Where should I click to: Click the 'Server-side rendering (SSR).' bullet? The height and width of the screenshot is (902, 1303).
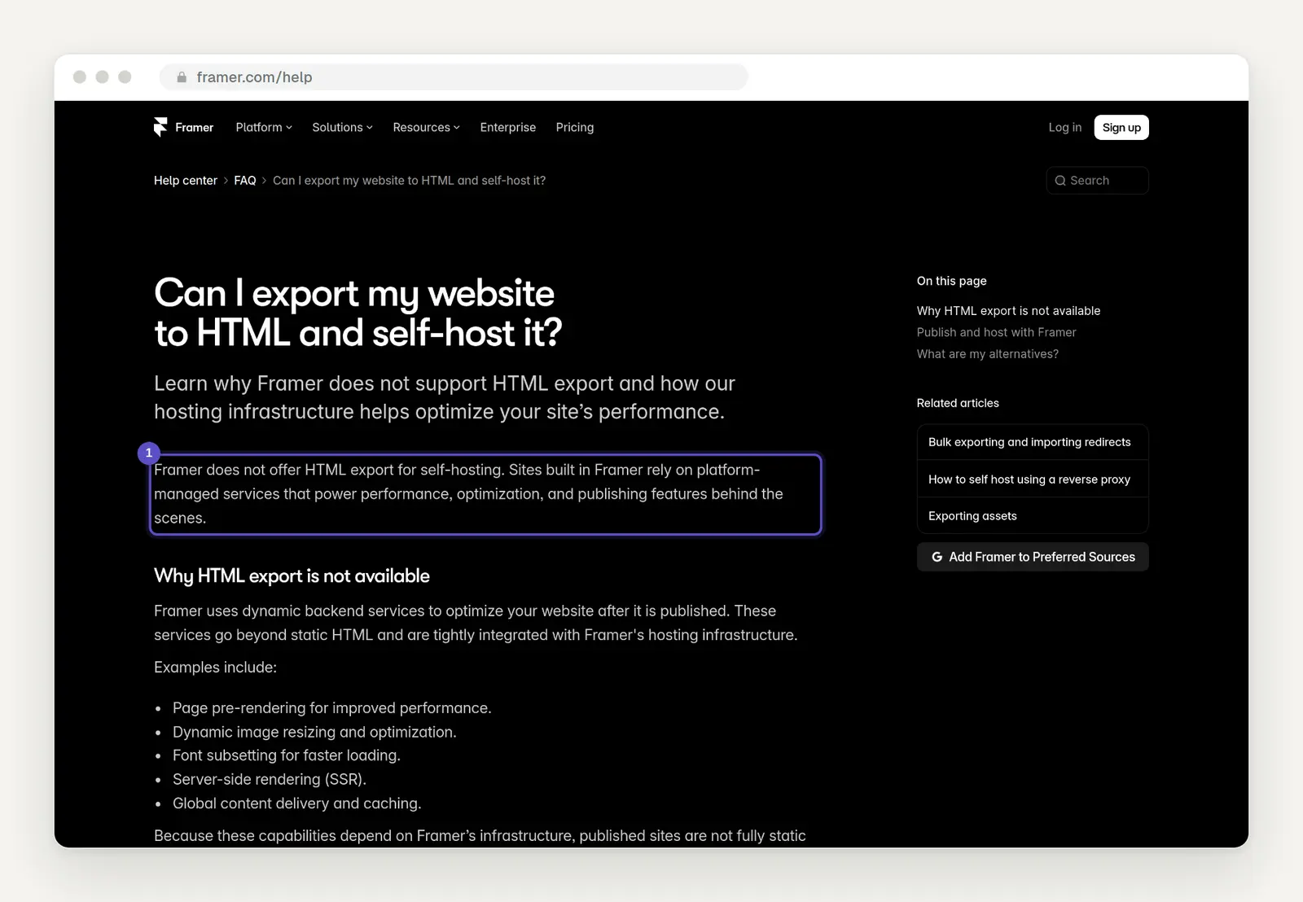pyautogui.click(x=270, y=780)
